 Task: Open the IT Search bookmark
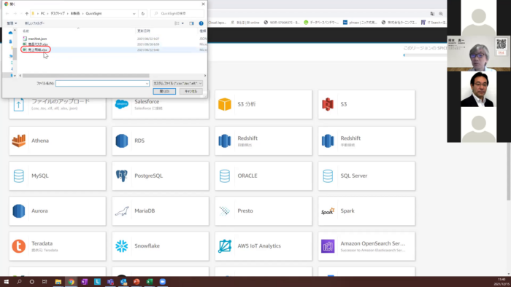434,23
